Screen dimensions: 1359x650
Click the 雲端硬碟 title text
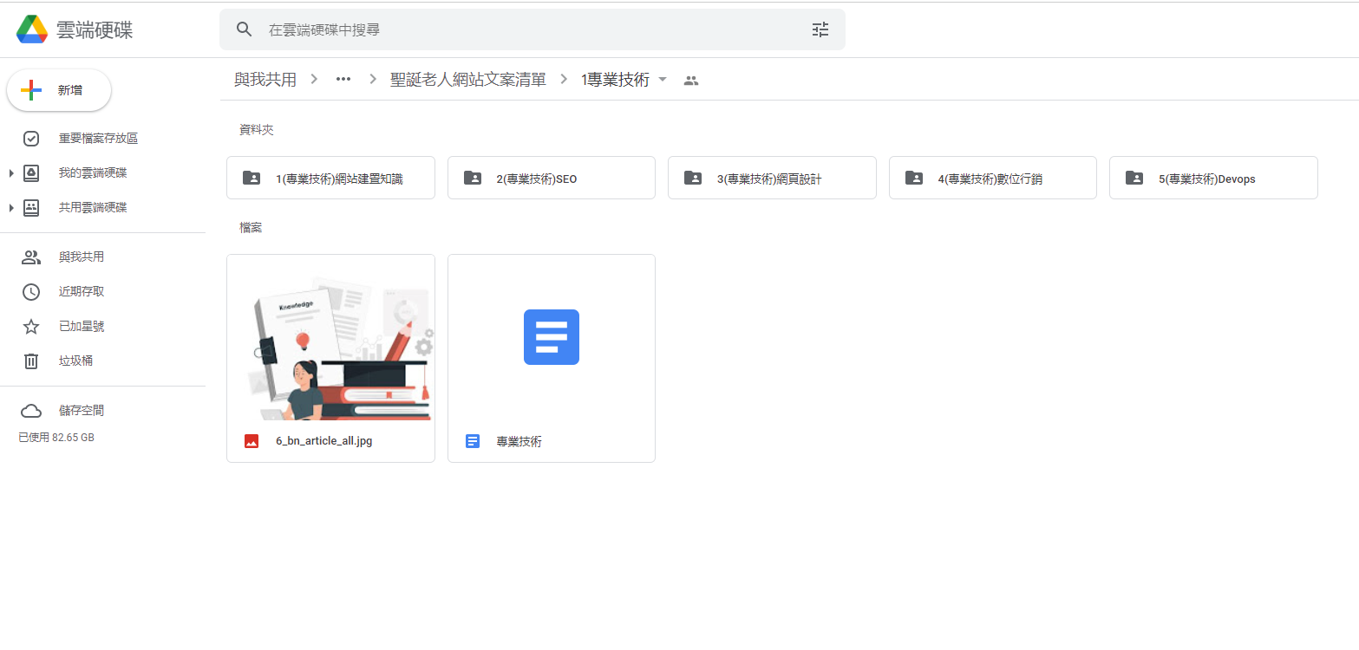(95, 29)
